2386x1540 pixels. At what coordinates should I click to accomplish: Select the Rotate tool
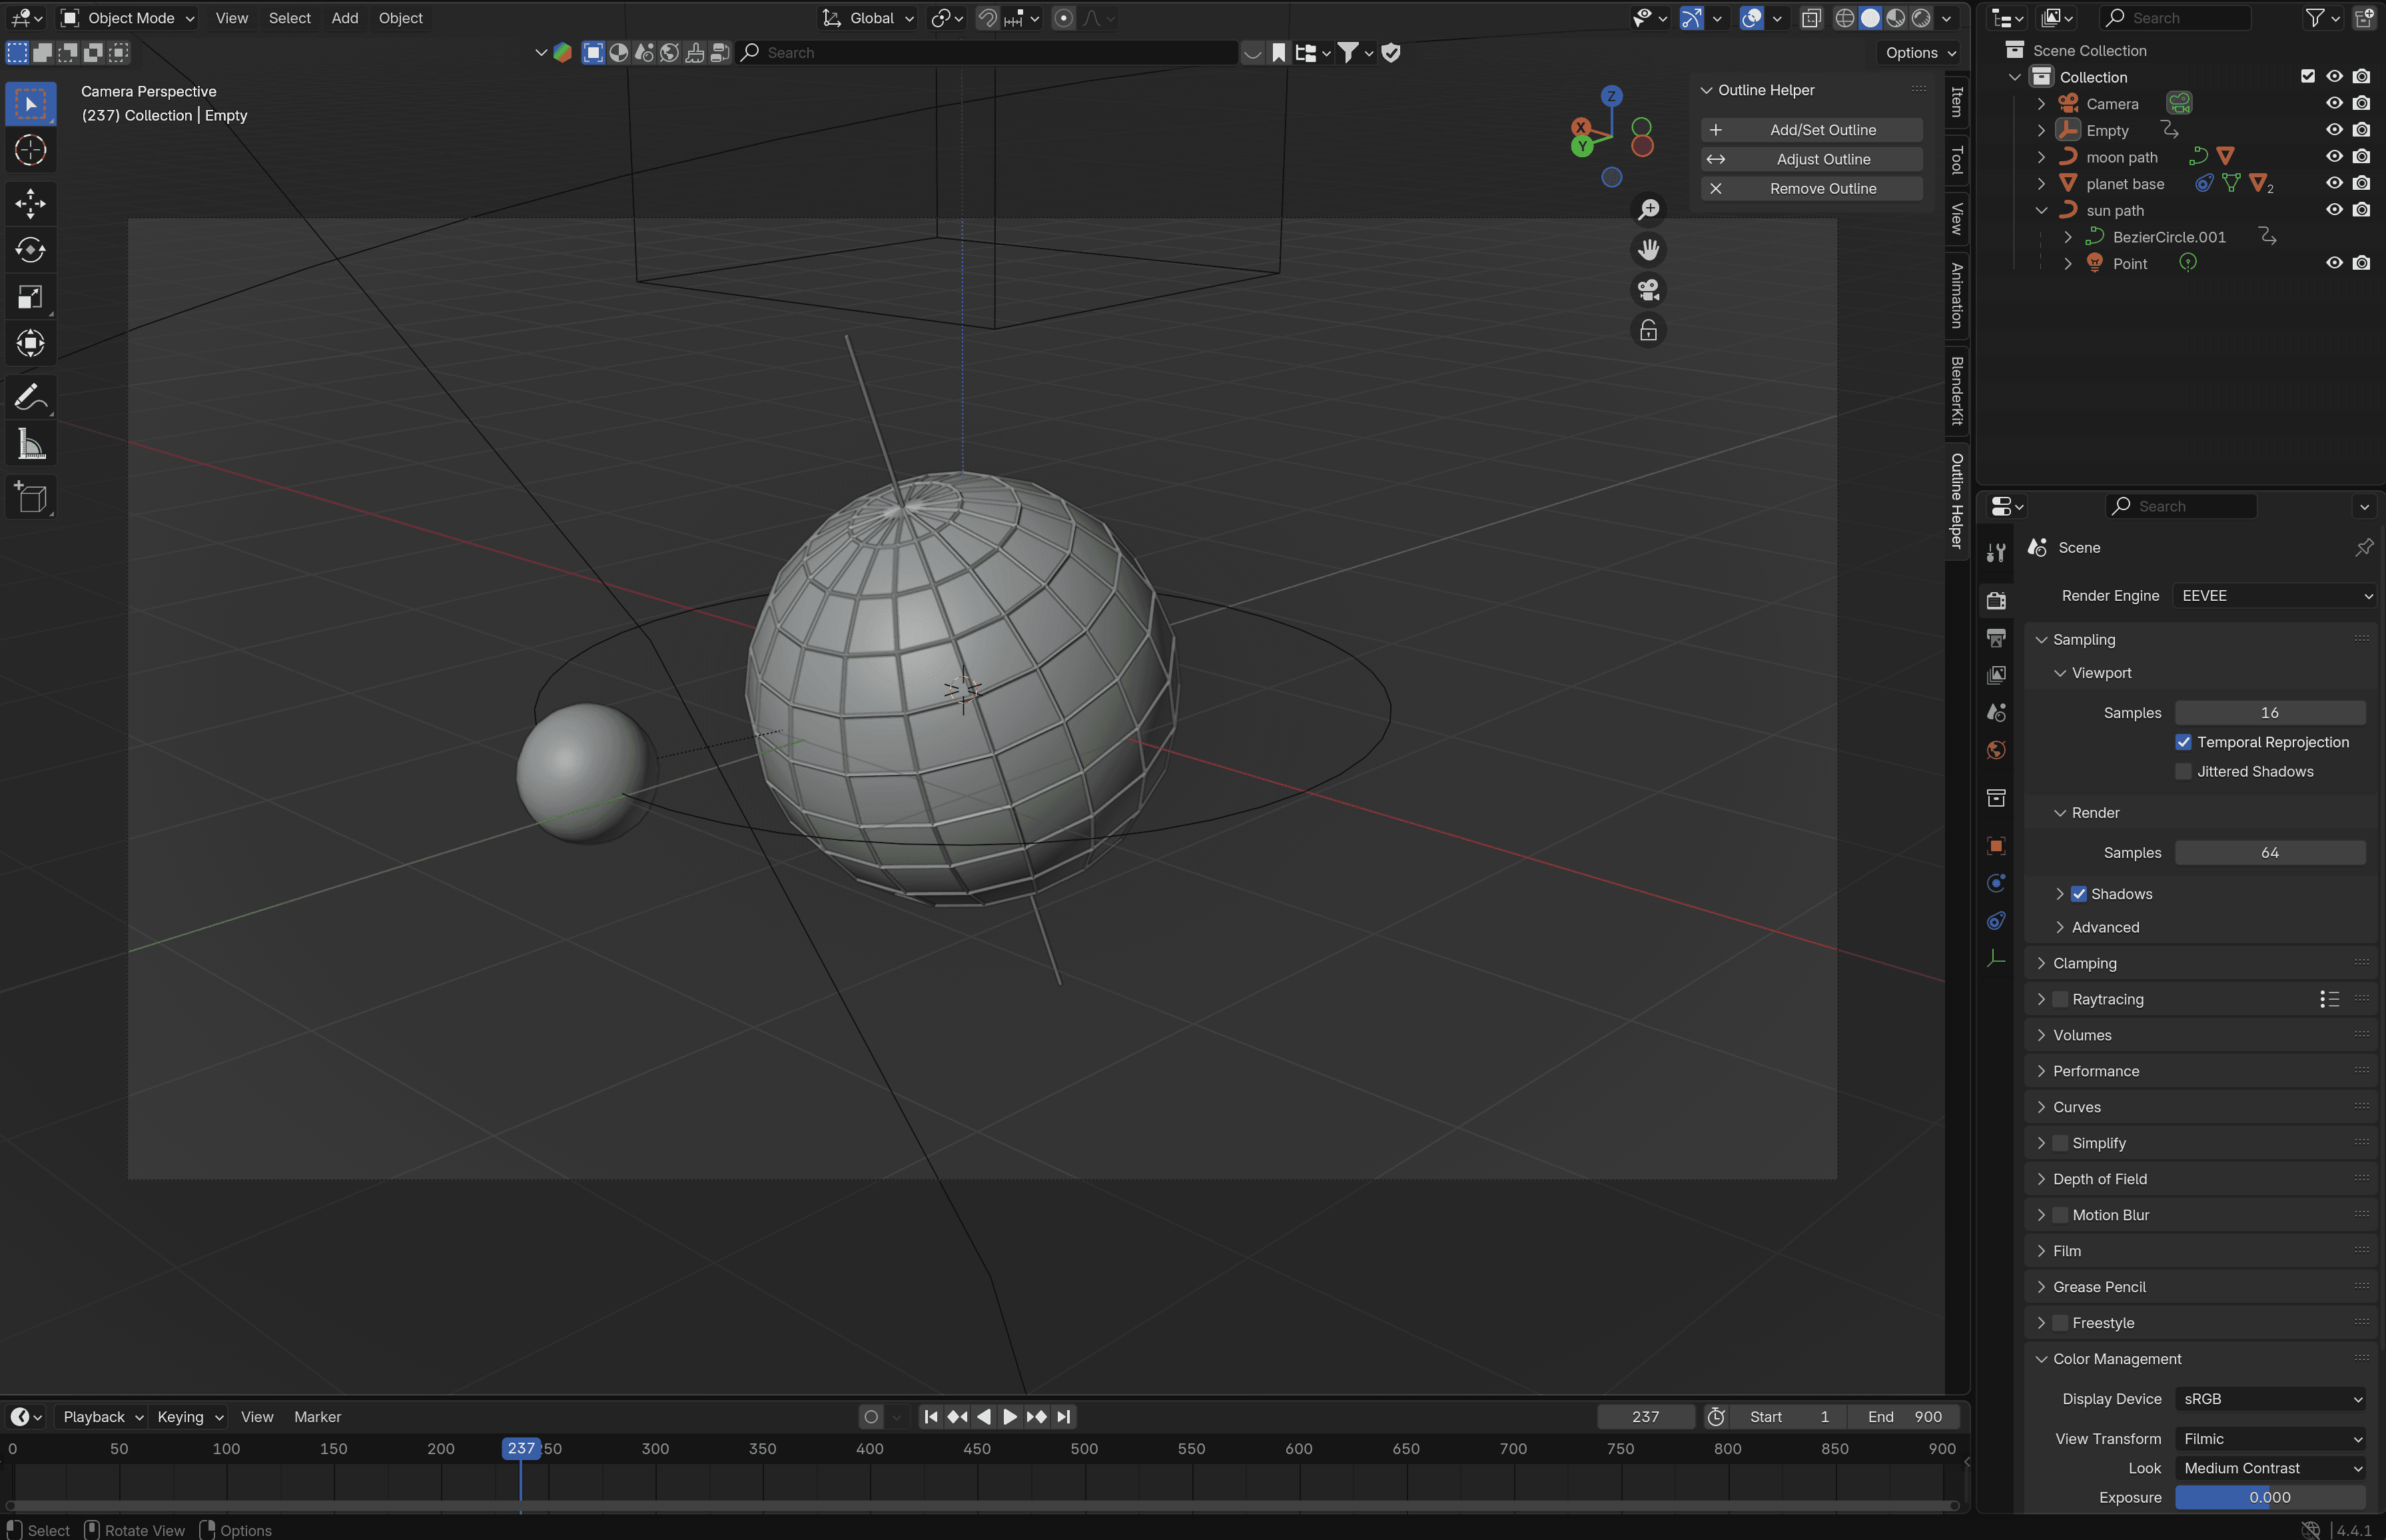pos(30,250)
